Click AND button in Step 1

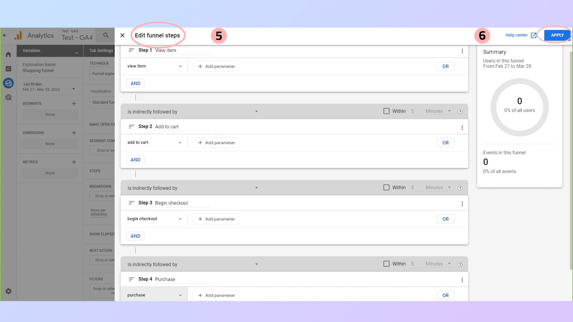point(135,83)
